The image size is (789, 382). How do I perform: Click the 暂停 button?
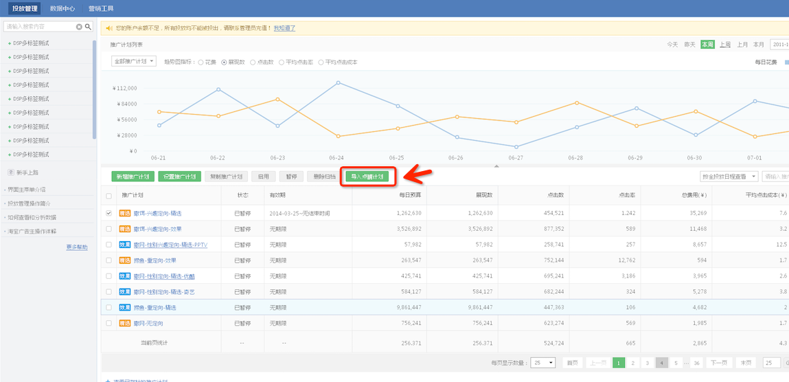pos(291,177)
